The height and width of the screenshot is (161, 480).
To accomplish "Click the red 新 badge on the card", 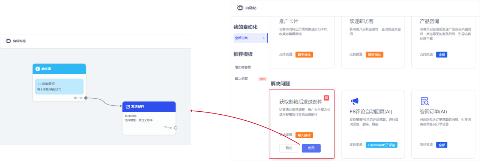I will click(326, 98).
